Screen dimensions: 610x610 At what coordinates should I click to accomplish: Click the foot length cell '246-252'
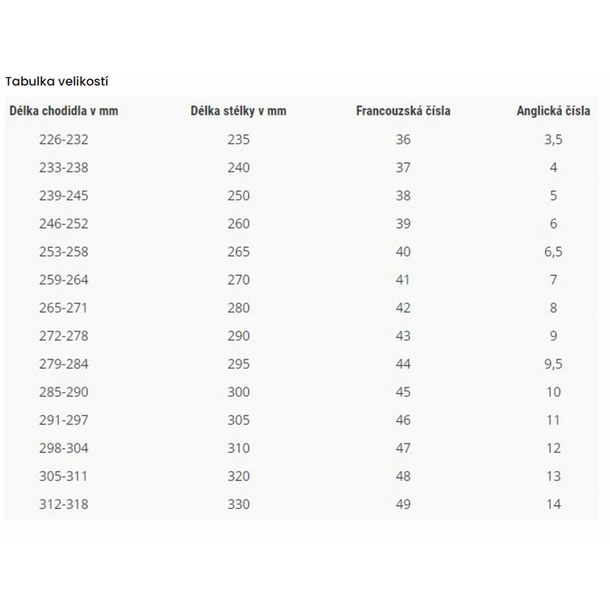[63, 224]
